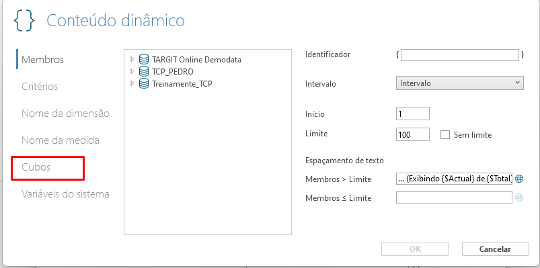Click the Membros > Limite text field

[x=454, y=179]
